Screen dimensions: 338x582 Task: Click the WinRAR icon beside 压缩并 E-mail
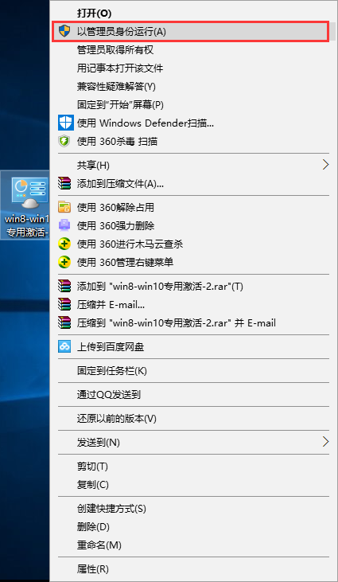64,305
